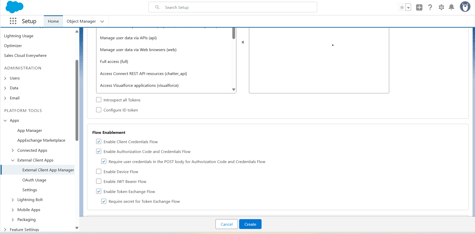The width and height of the screenshot is (475, 234).
Task: Expand the Users section in sidebar
Action: [x=5, y=78]
